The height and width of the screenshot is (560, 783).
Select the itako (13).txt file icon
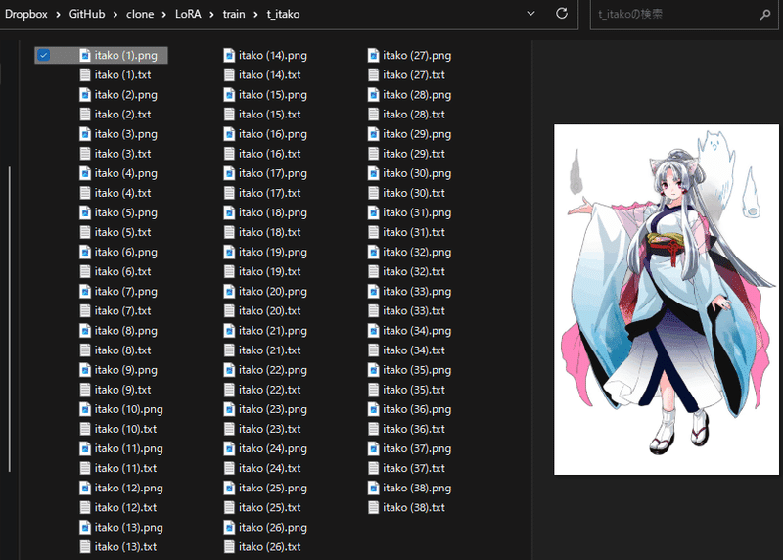(x=85, y=547)
